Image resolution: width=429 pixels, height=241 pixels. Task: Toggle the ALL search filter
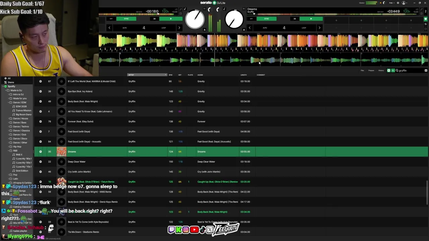[x=393, y=71]
